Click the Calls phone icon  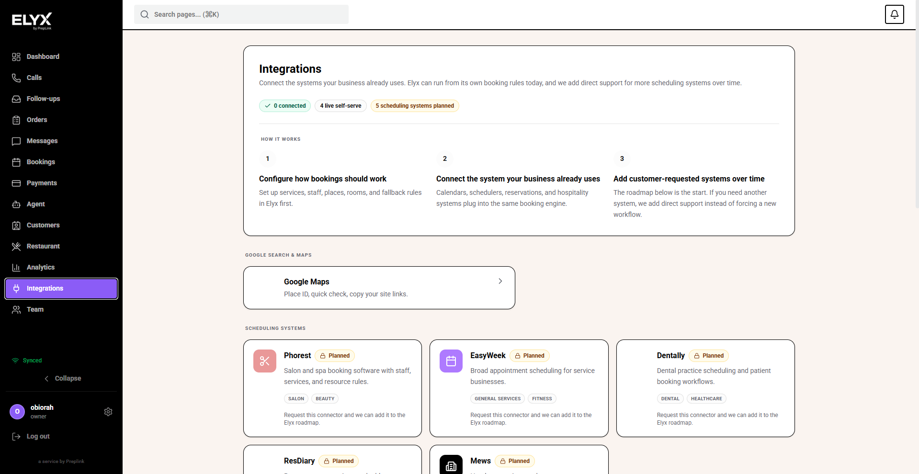[16, 78]
